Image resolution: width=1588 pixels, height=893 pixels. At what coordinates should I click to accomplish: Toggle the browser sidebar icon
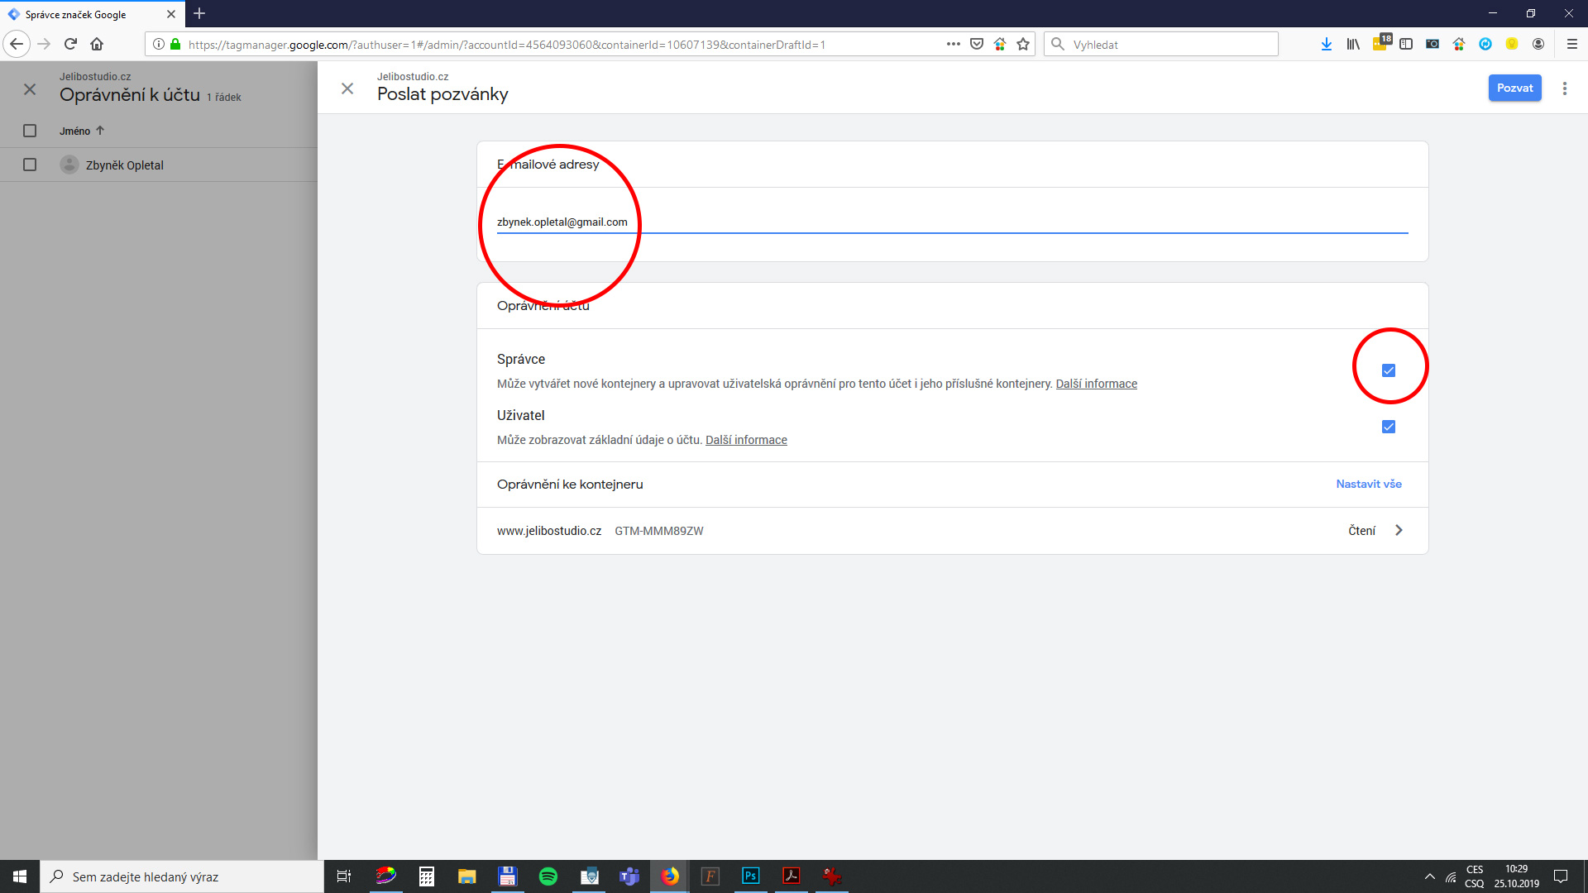coord(1406,44)
